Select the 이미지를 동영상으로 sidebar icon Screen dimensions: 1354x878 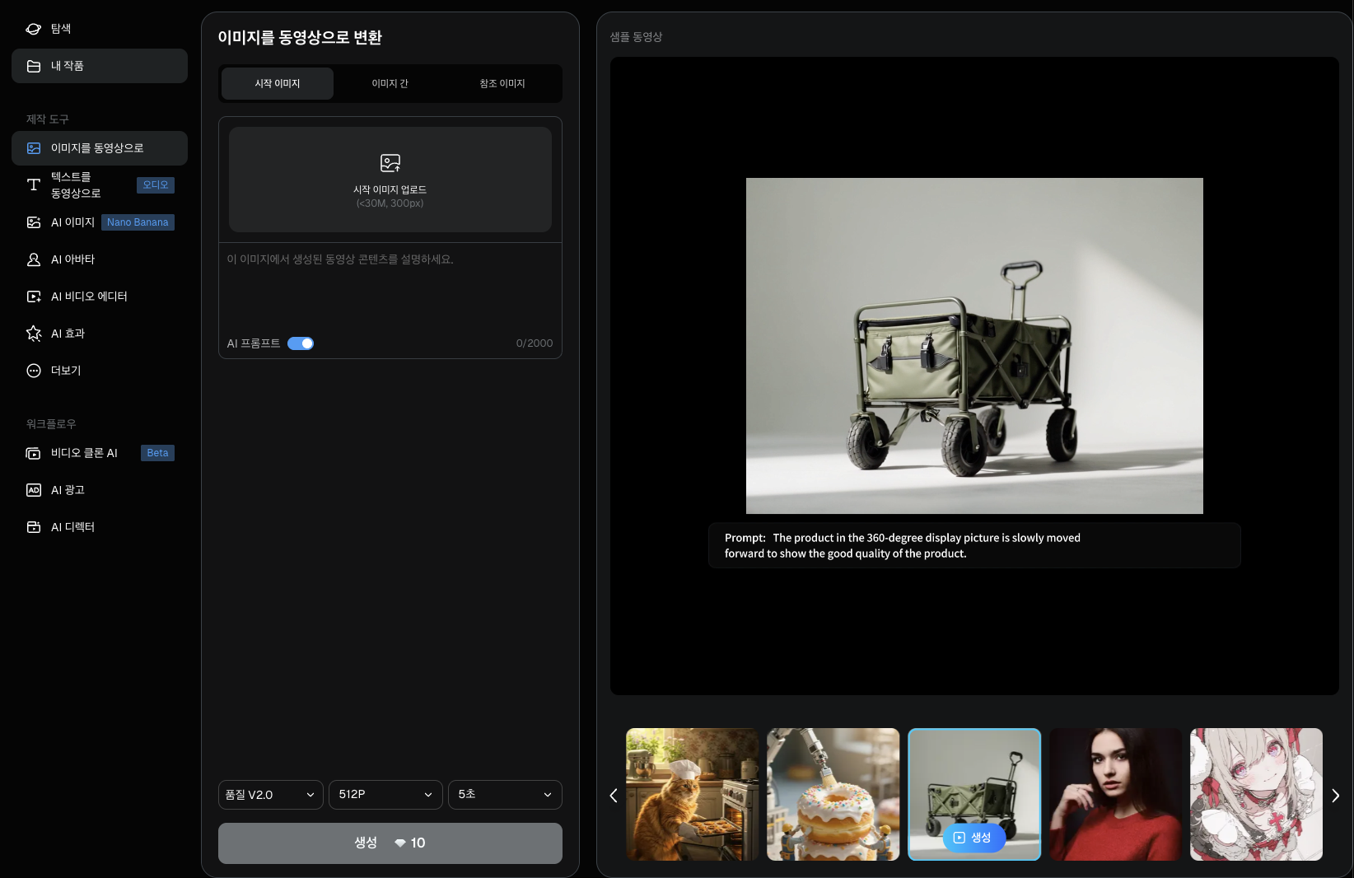34,148
